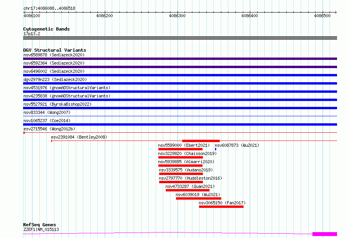Click the red bar of nsv2797770

(181, 182)
